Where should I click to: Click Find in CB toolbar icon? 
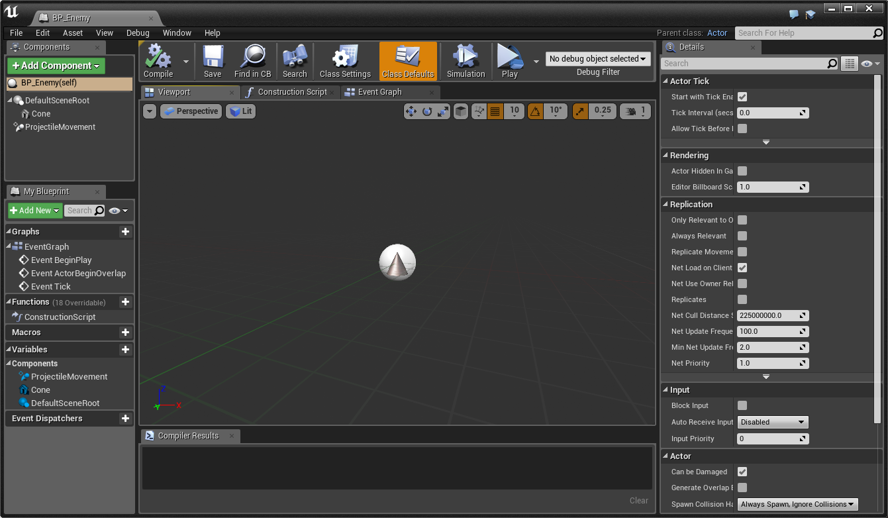click(252, 61)
